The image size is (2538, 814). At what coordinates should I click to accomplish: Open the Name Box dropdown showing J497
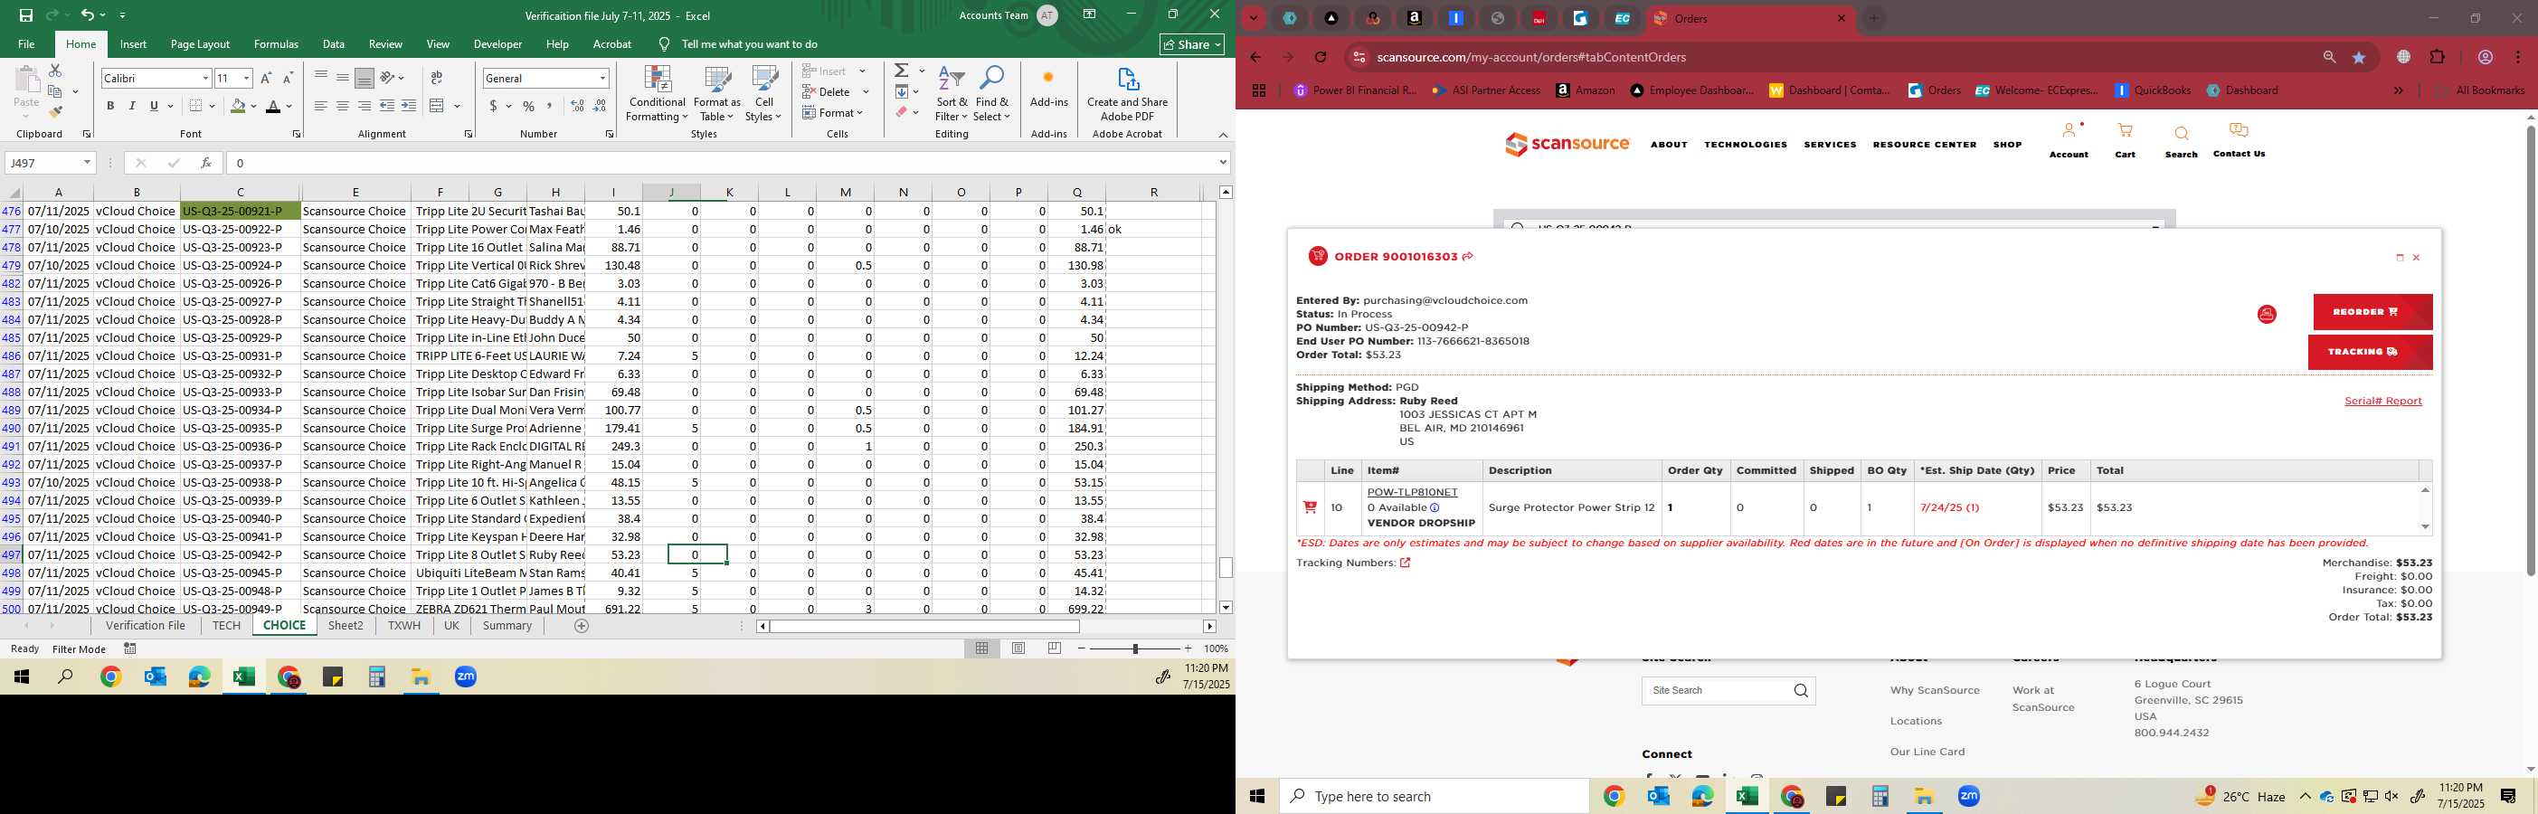(87, 163)
